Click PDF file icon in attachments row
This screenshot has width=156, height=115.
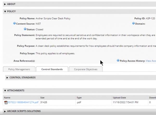pos(6,102)
